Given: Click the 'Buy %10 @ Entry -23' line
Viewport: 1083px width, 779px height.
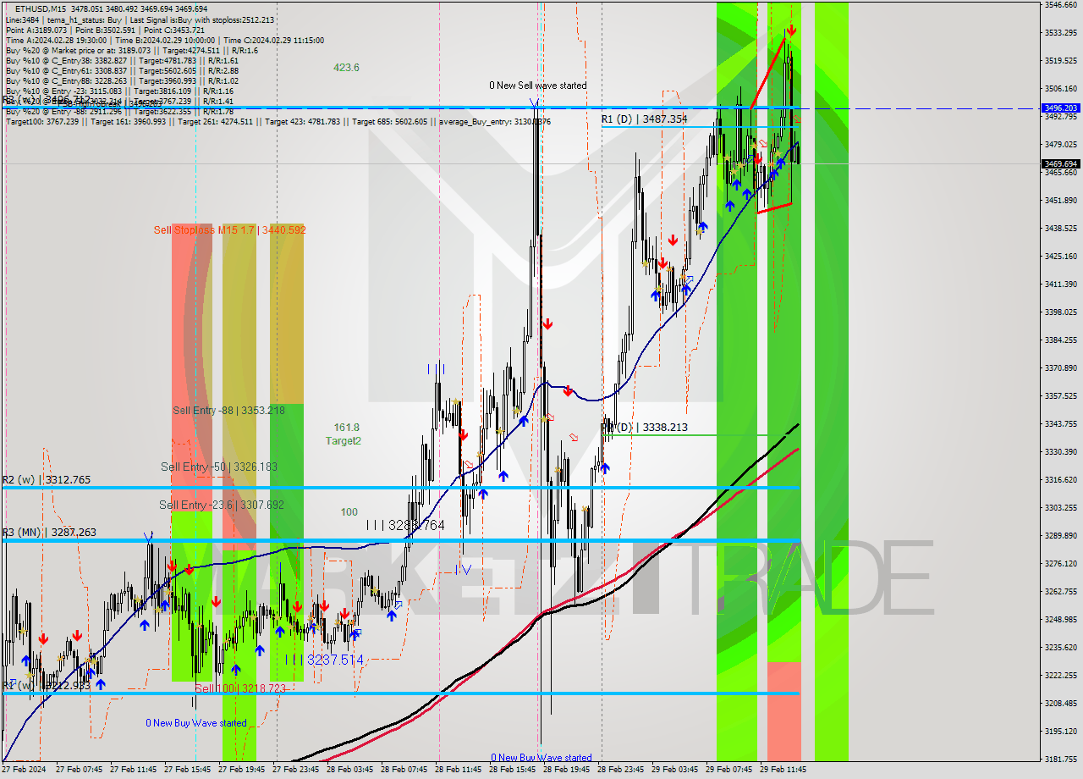Looking at the screenshot, I should click(x=119, y=91).
